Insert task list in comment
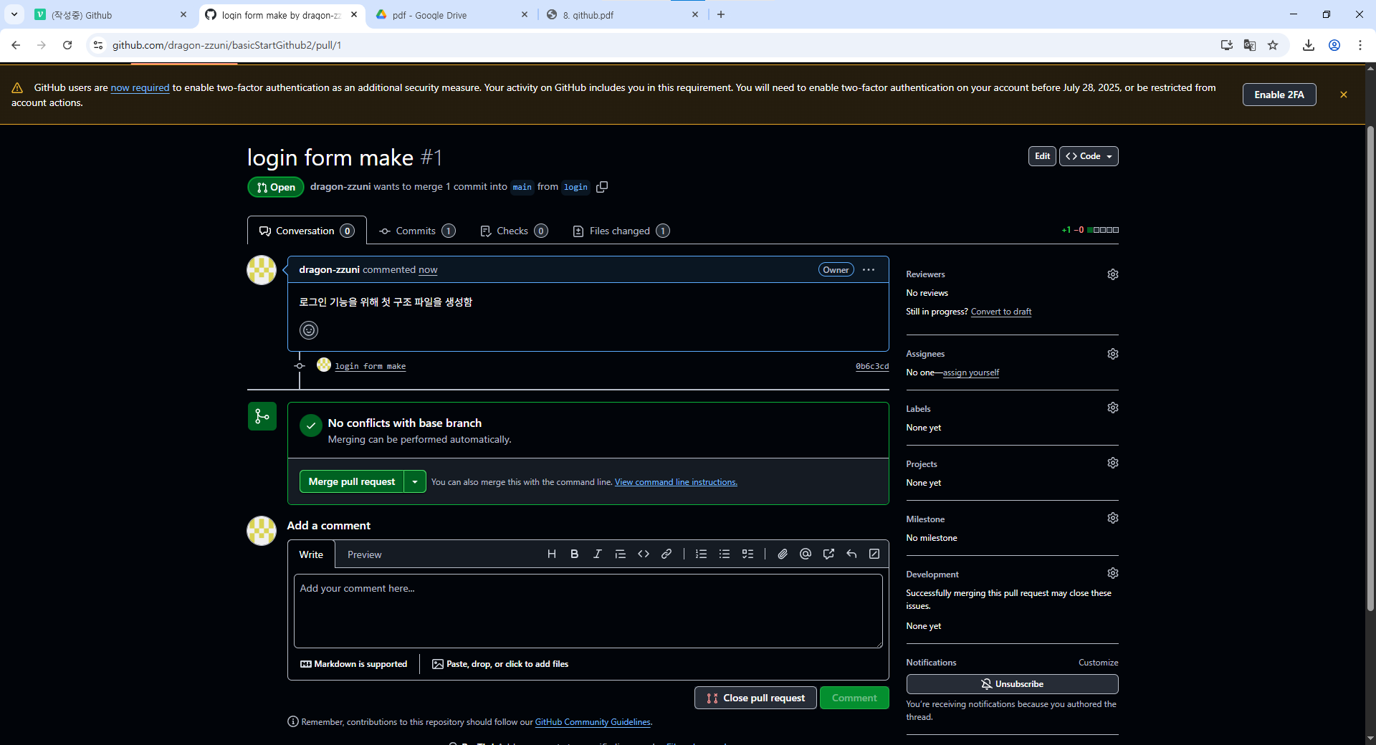 point(747,554)
